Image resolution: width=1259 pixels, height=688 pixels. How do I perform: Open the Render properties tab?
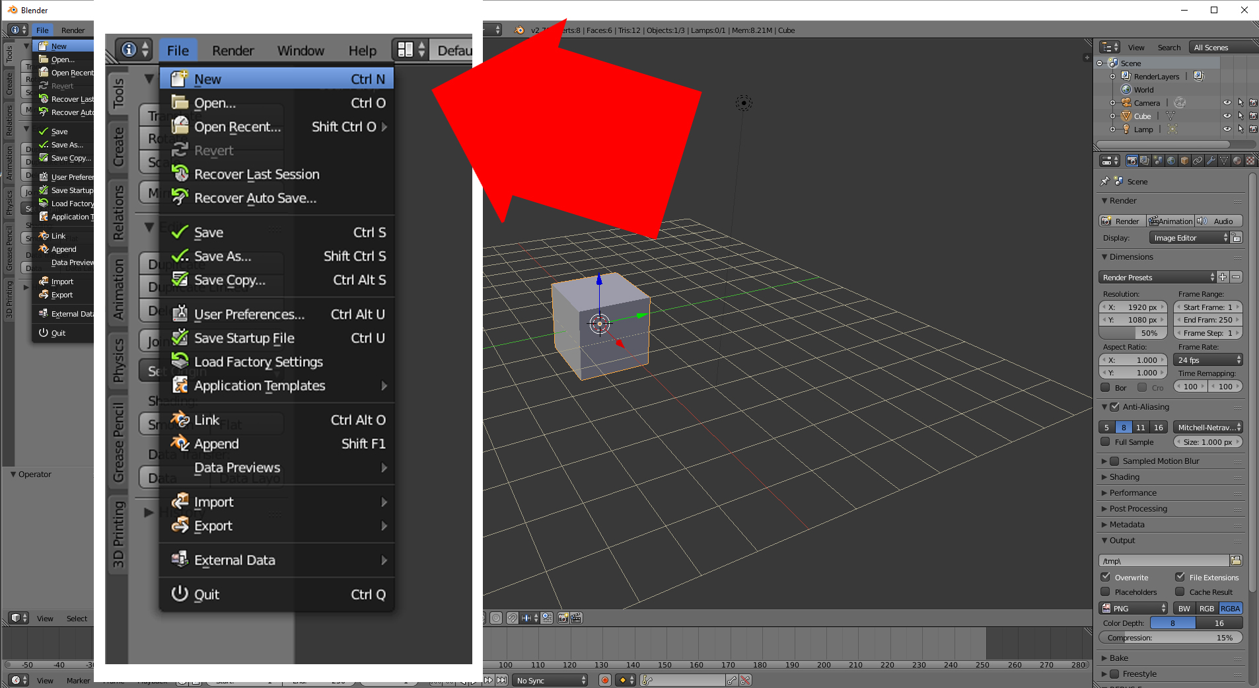click(1132, 161)
